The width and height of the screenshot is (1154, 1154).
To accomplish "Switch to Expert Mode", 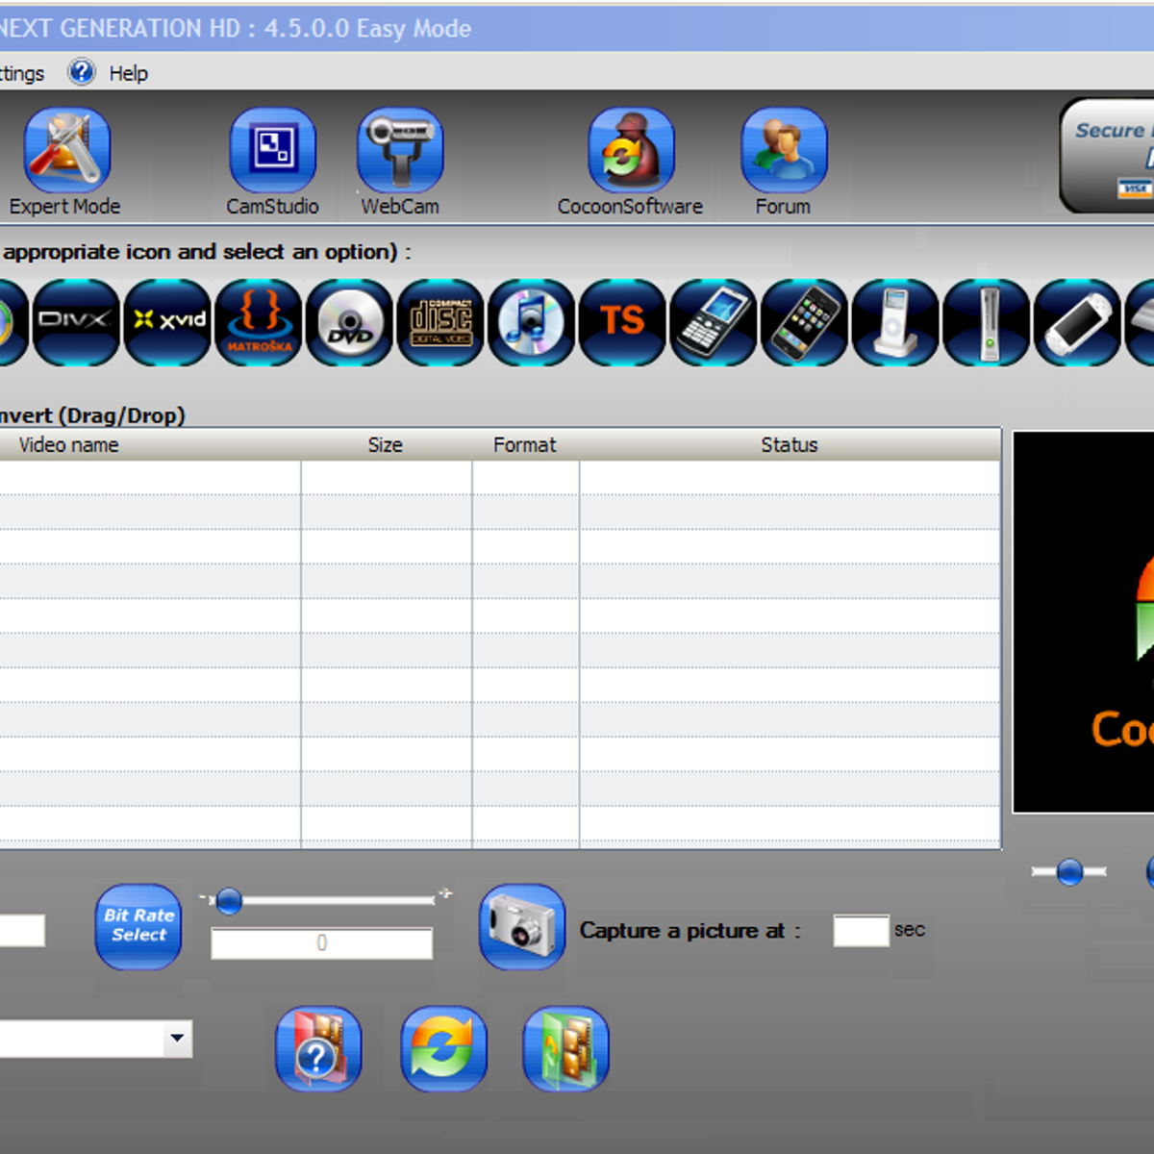I will coord(66,151).
